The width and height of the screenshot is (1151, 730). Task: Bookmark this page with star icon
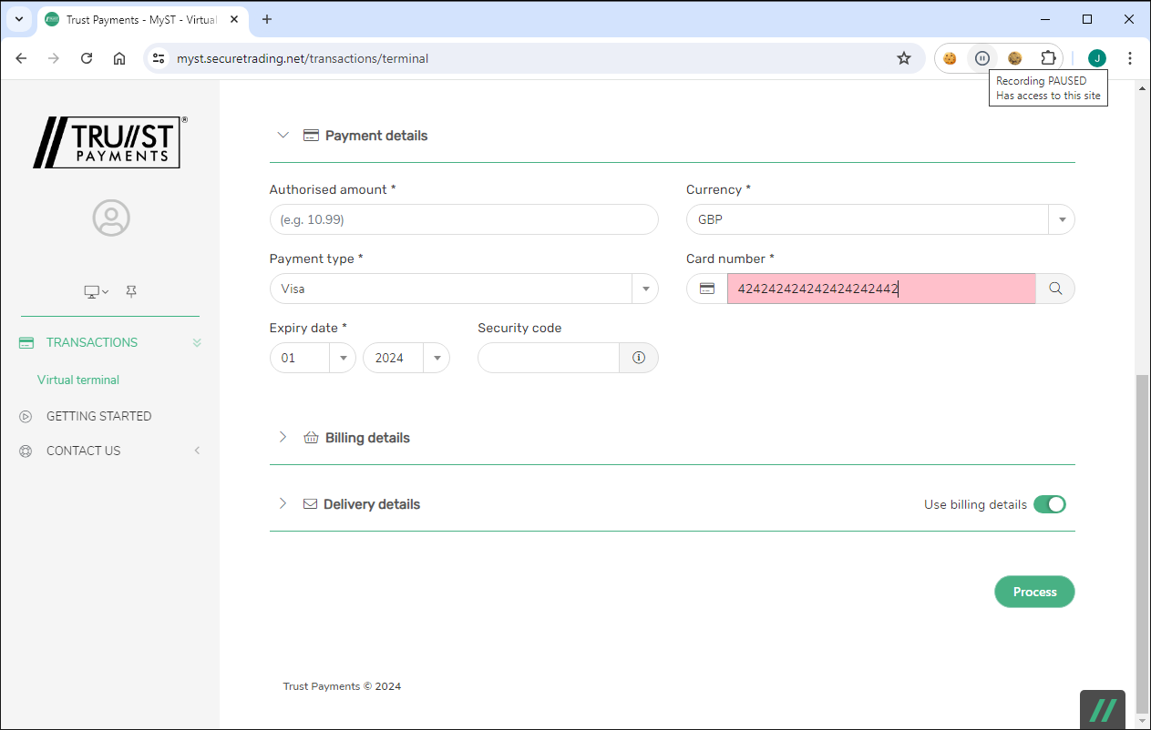904,58
